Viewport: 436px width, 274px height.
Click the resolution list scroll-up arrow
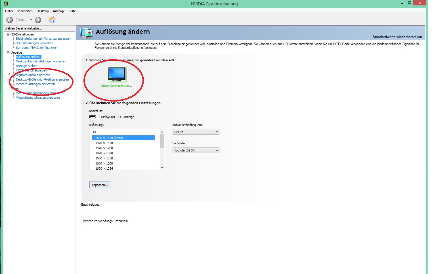point(162,132)
